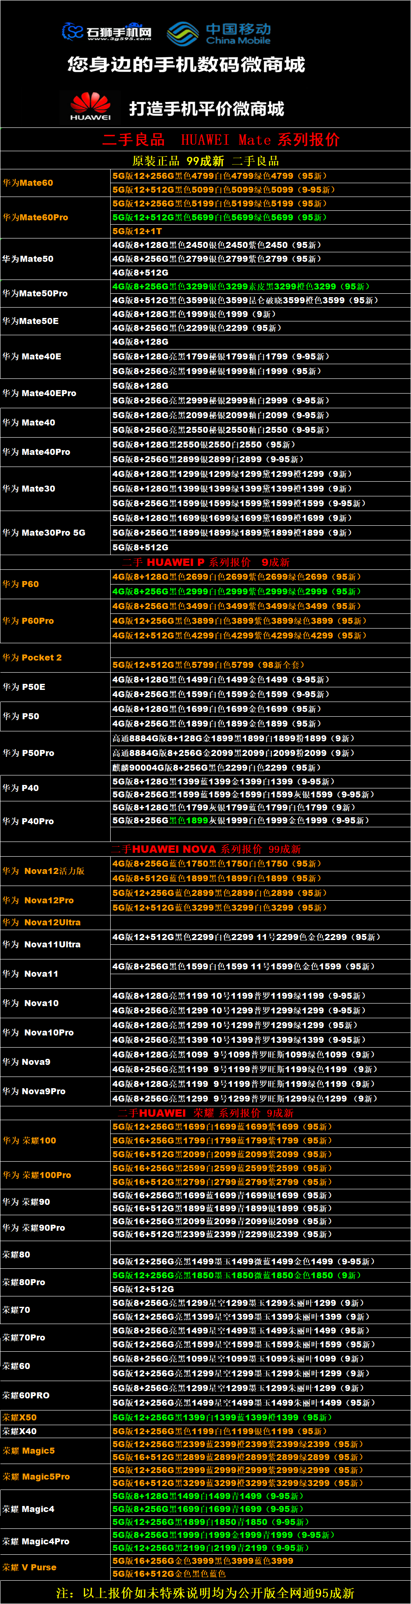Select the 华为 Nova9 model cell
This screenshot has height=1604, width=411.
(55, 1062)
